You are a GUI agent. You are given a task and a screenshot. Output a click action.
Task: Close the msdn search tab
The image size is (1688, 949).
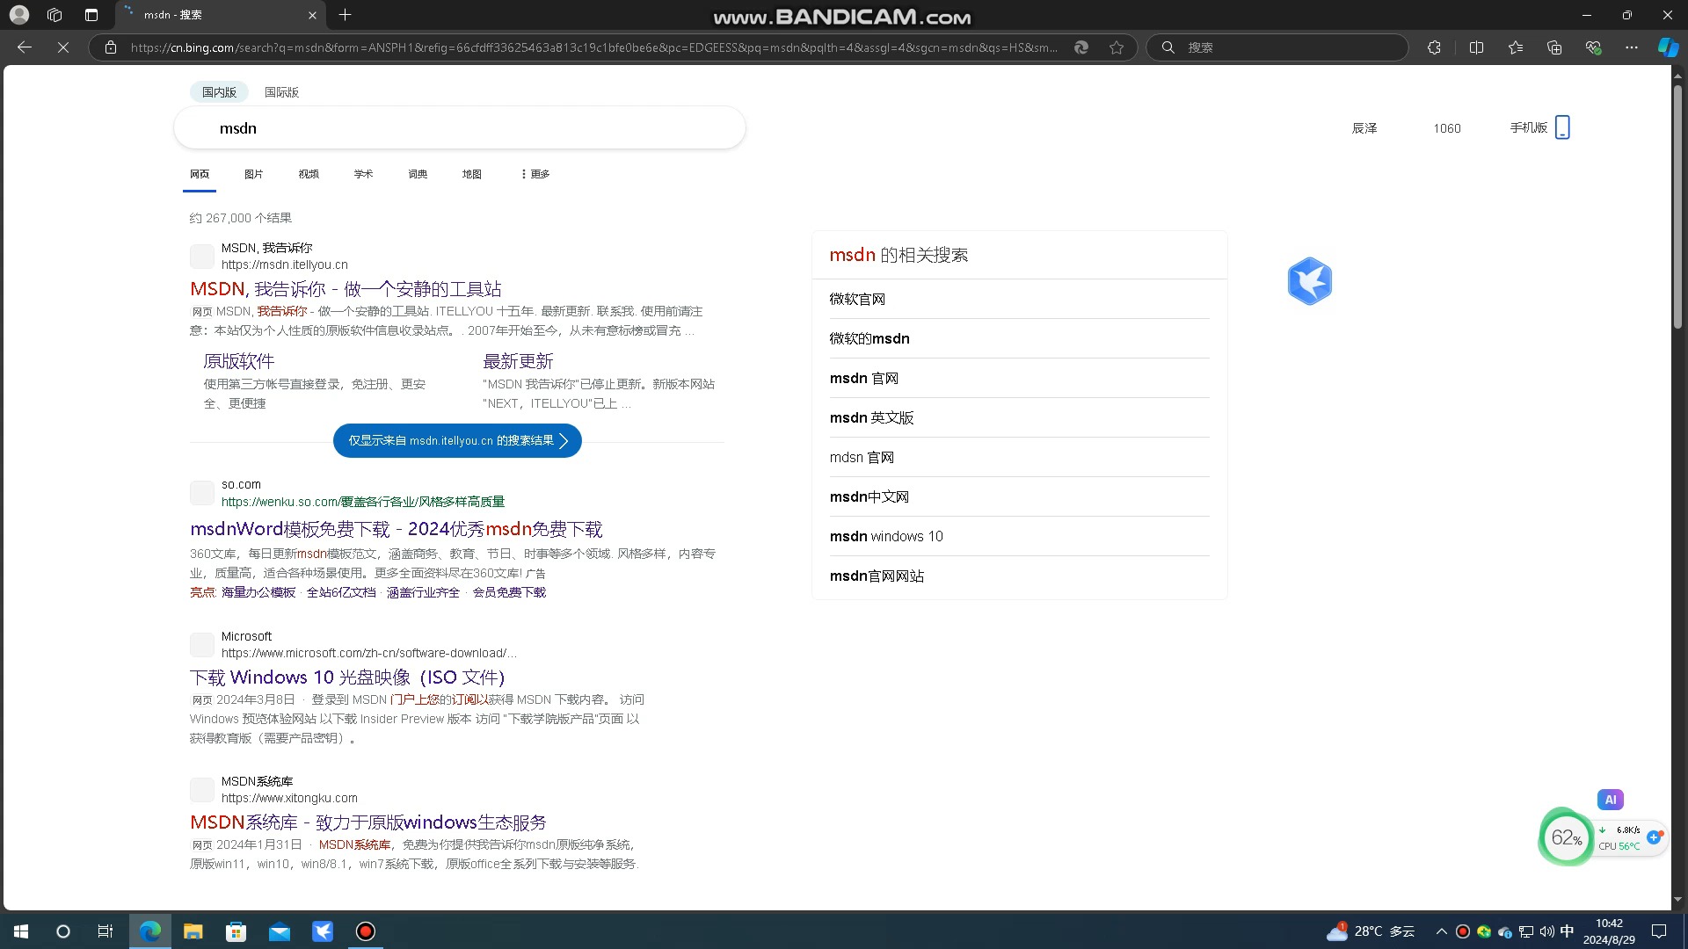click(x=312, y=15)
